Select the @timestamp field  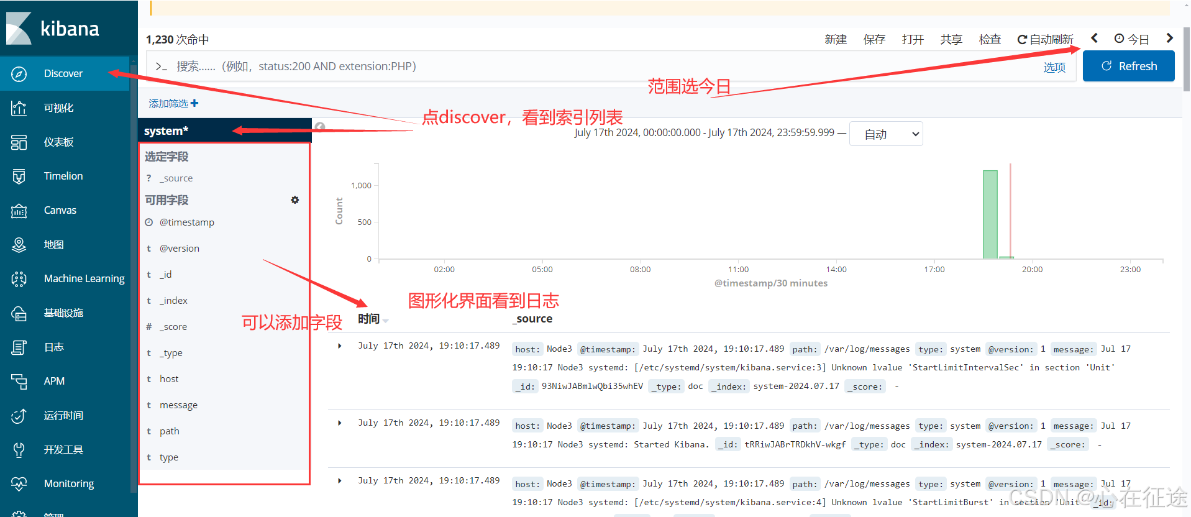coord(186,222)
